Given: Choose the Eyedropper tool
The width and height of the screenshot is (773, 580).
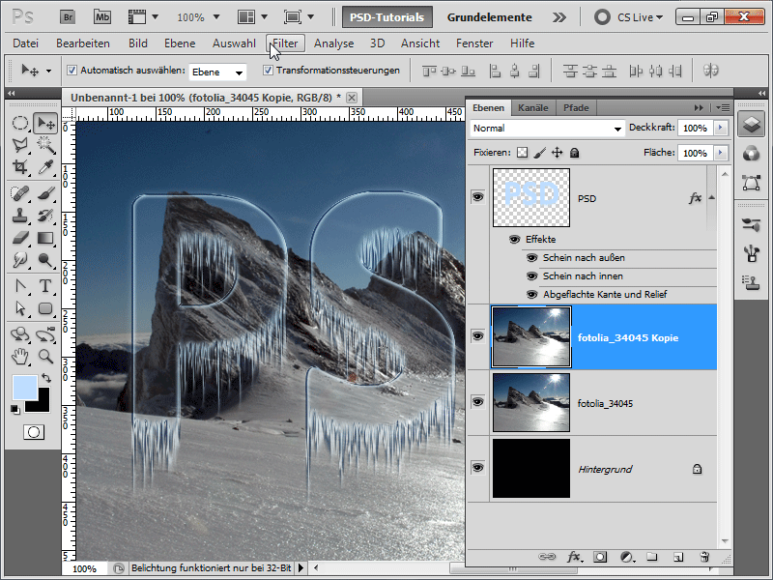Looking at the screenshot, I should tap(44, 167).
